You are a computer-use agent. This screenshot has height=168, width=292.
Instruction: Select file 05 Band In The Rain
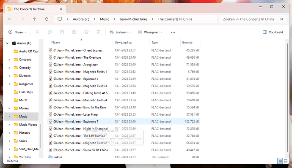pyautogui.click(x=124, y=107)
